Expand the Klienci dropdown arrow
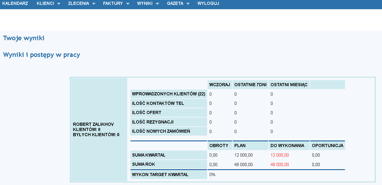Image resolution: width=382 pixels, height=185 pixels. pyautogui.click(x=59, y=4)
